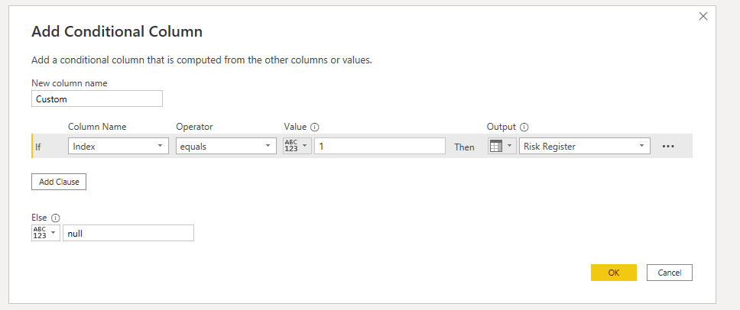This screenshot has height=310, width=740.
Task: Click the Add Conditional Column title
Action: click(x=116, y=31)
